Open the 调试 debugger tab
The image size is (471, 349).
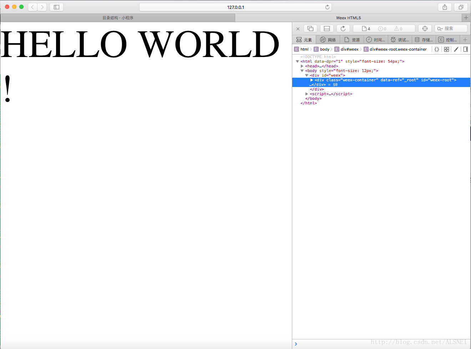click(400, 40)
